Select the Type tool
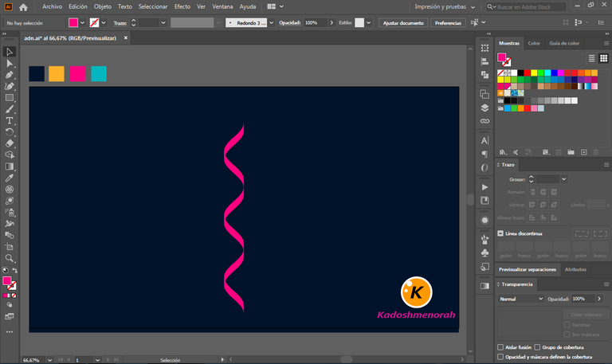 point(10,120)
